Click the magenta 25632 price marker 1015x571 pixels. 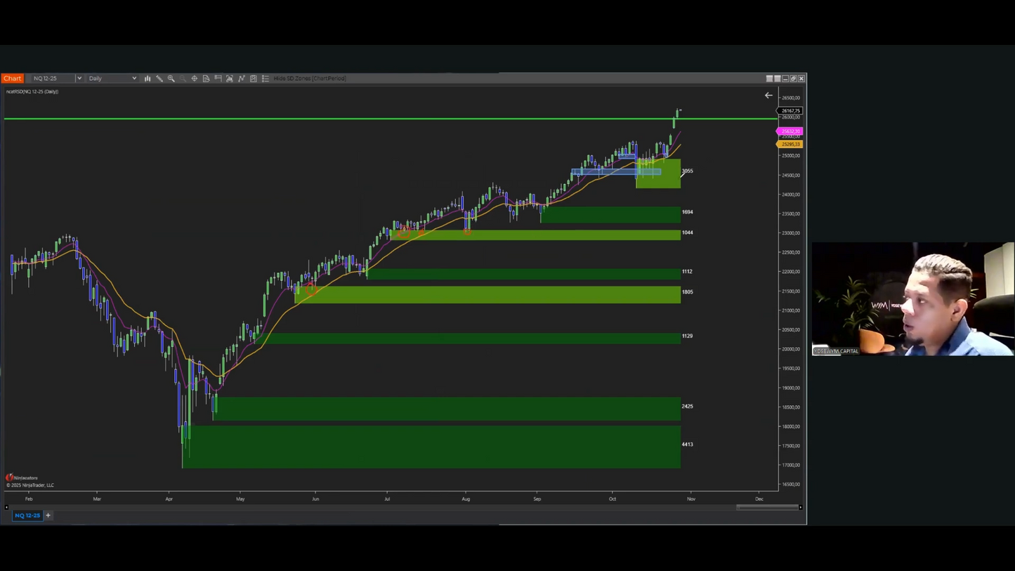click(x=790, y=131)
